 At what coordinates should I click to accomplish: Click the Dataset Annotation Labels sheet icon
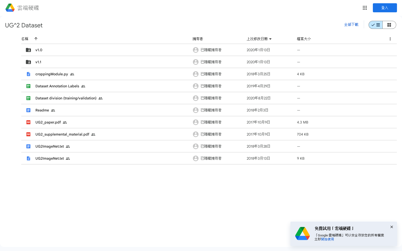pos(28,86)
